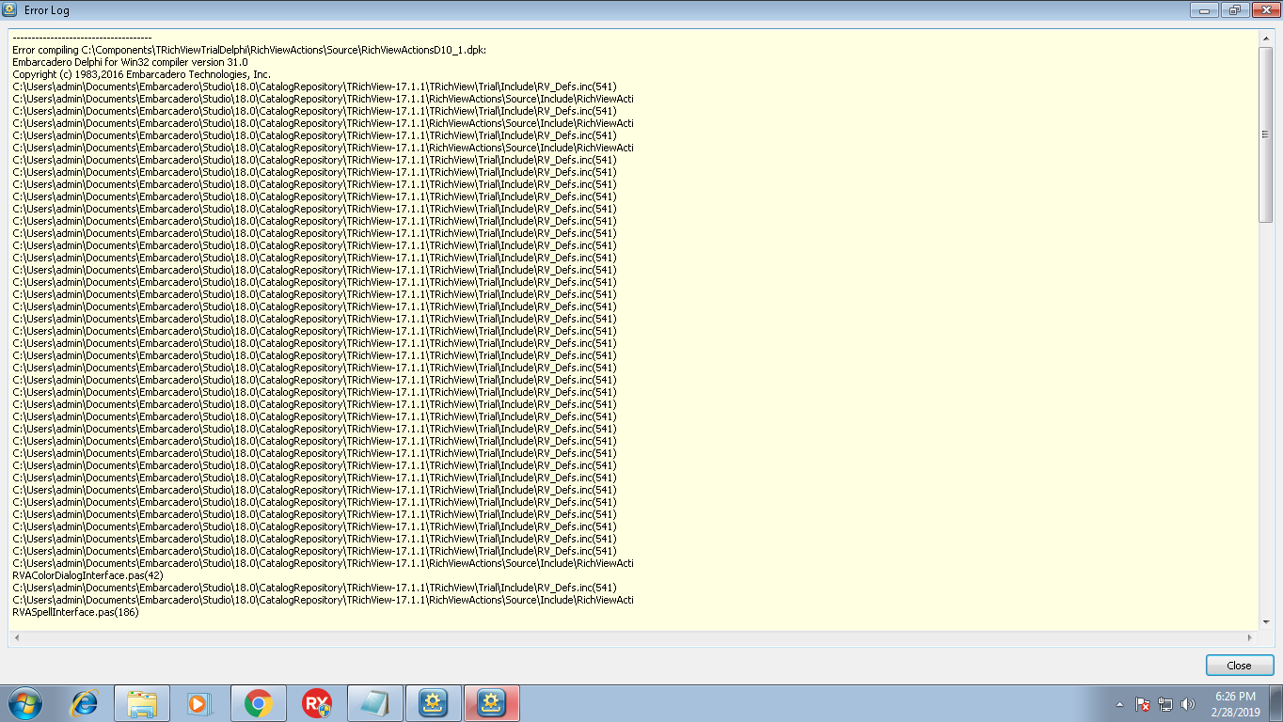Click the Close button in Error Log
The image size is (1283, 722).
coord(1239,665)
